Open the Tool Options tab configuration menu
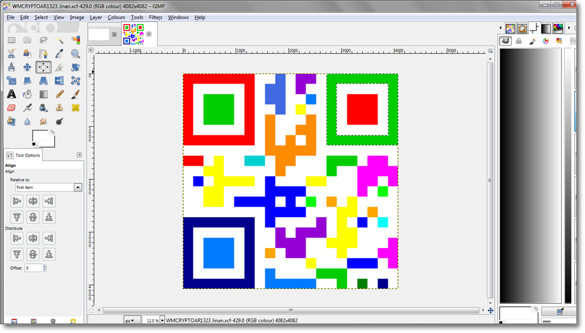The height and width of the screenshot is (333, 585). pos(79,155)
